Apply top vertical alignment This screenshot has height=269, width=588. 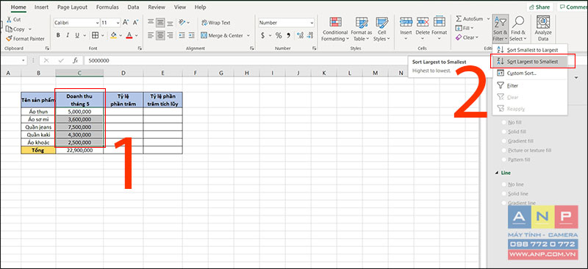tap(151, 23)
